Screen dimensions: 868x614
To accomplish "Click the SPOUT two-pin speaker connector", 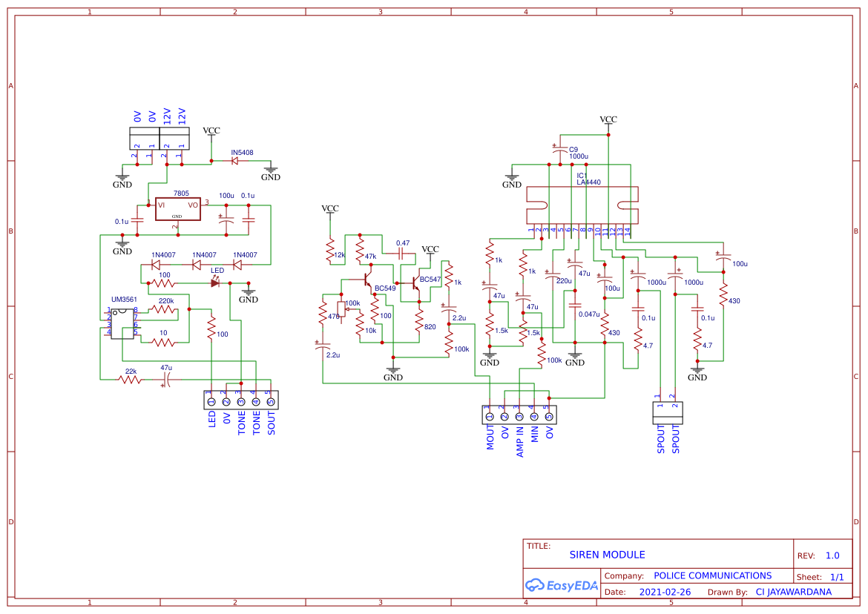I will click(x=667, y=412).
